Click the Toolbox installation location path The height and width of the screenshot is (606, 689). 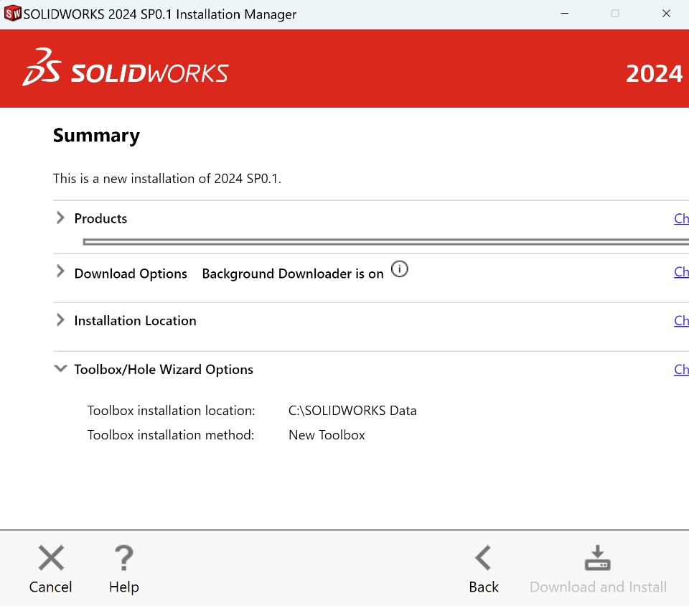352,411
